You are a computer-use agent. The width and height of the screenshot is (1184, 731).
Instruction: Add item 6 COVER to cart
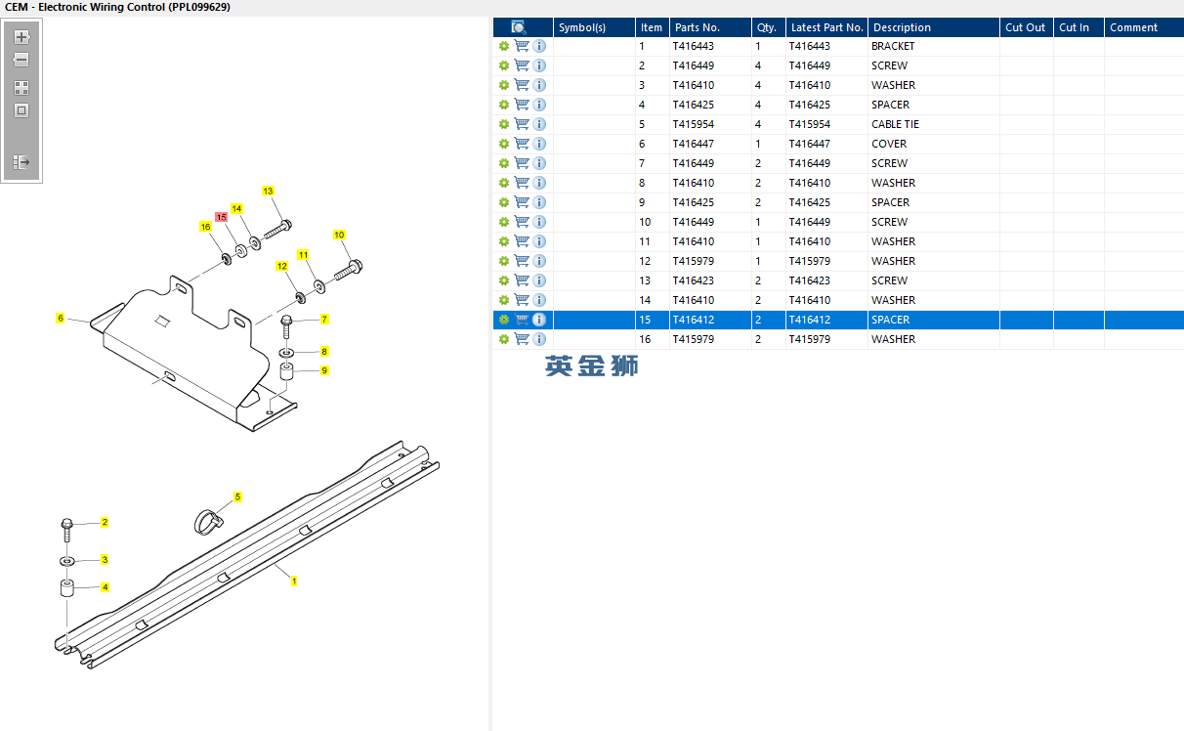pos(522,144)
